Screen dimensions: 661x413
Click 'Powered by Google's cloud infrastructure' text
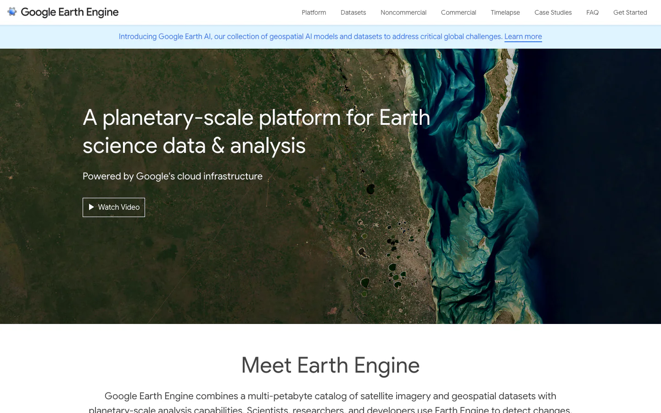(x=173, y=176)
